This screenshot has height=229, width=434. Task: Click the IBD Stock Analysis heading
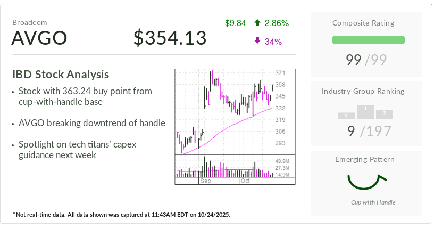click(61, 75)
